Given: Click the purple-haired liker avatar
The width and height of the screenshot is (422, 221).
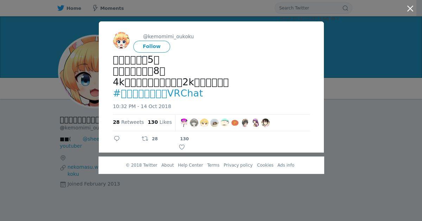Looking at the screenshot, I should click(x=255, y=123).
